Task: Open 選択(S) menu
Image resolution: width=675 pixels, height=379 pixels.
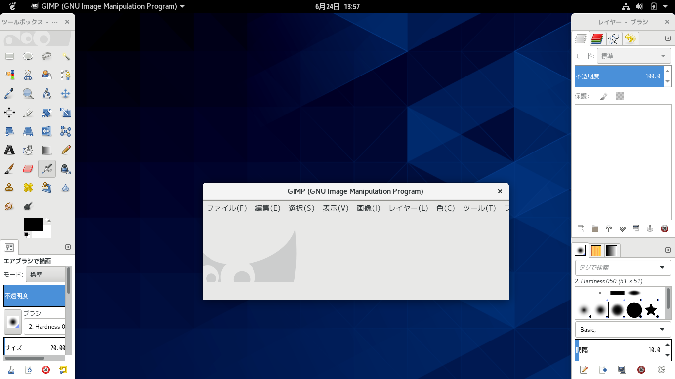Action: click(301, 208)
